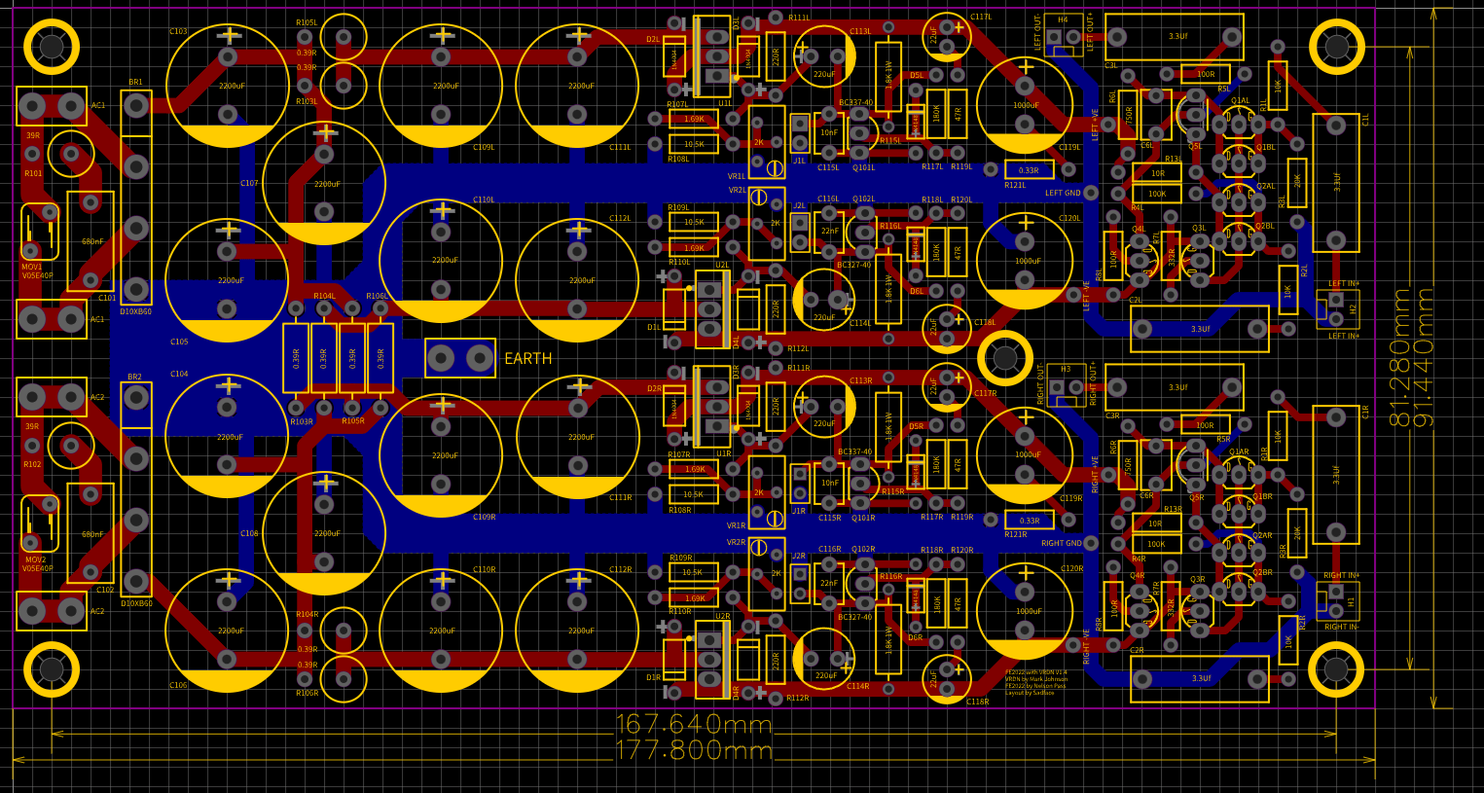
Task: Select resistor R108L 10.5K
Action: (x=694, y=144)
